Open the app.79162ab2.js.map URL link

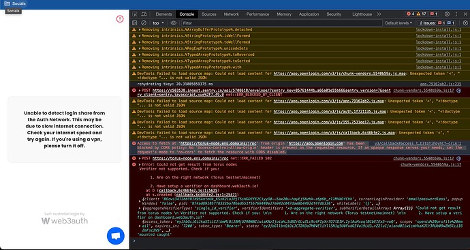[x=330, y=101]
